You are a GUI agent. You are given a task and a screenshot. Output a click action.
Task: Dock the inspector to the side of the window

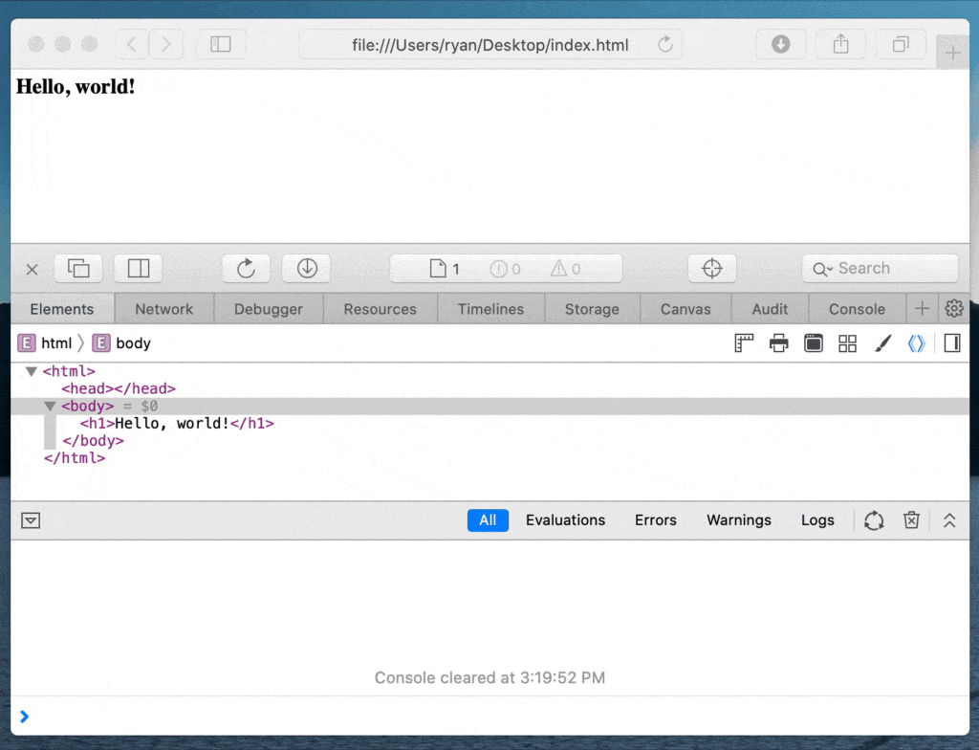[x=138, y=269]
